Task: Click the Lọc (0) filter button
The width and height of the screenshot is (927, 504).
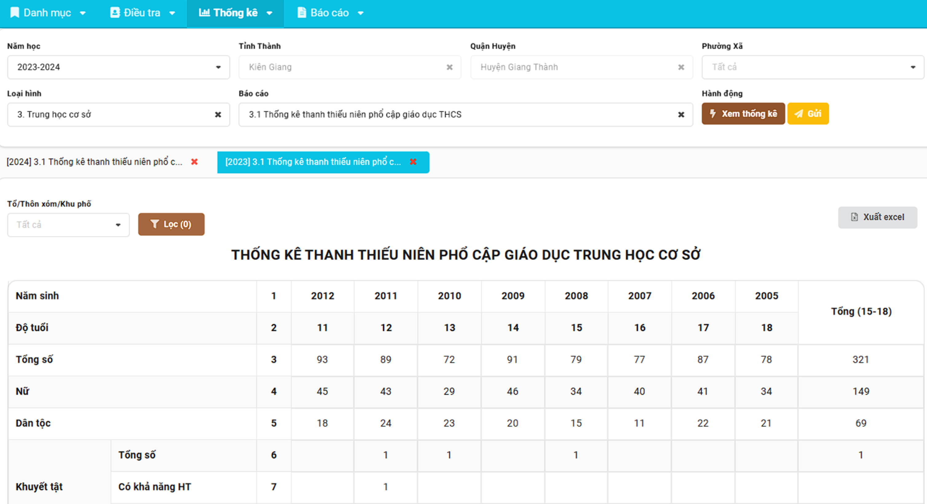Action: (171, 224)
